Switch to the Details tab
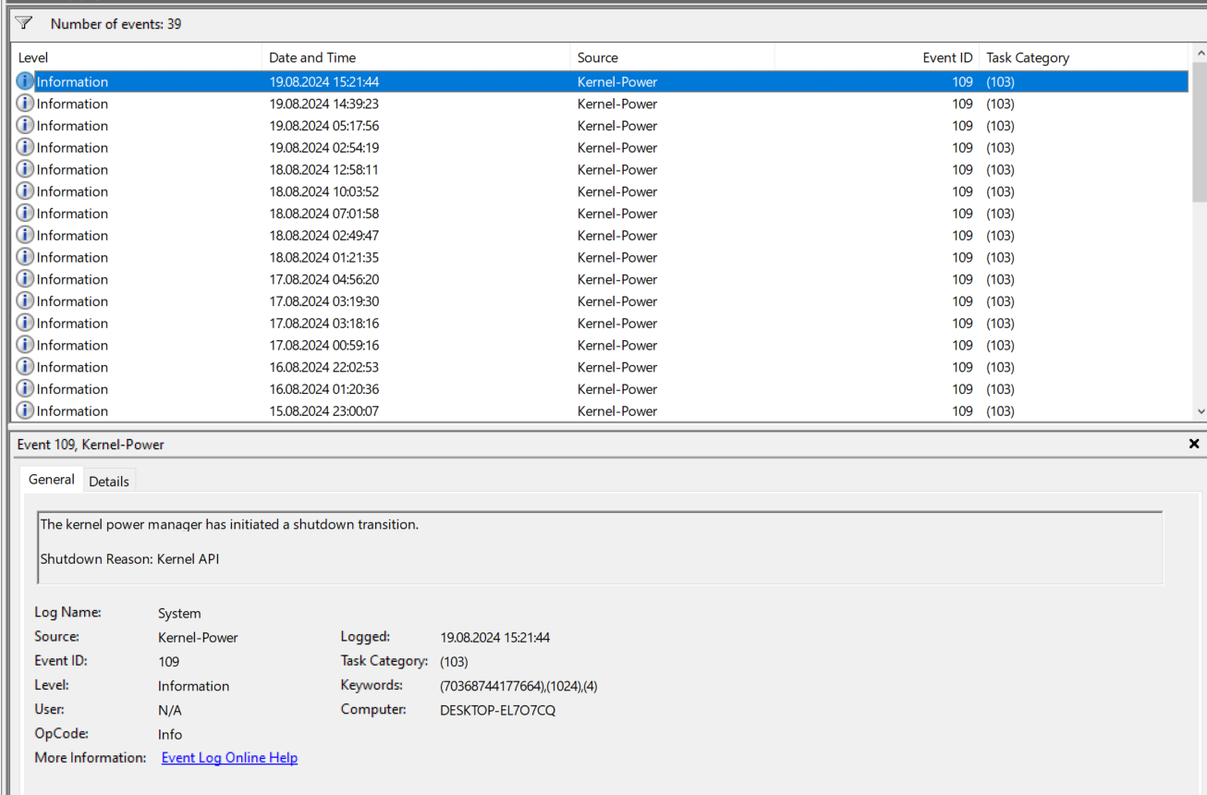Image resolution: width=1207 pixels, height=795 pixels. click(x=109, y=482)
